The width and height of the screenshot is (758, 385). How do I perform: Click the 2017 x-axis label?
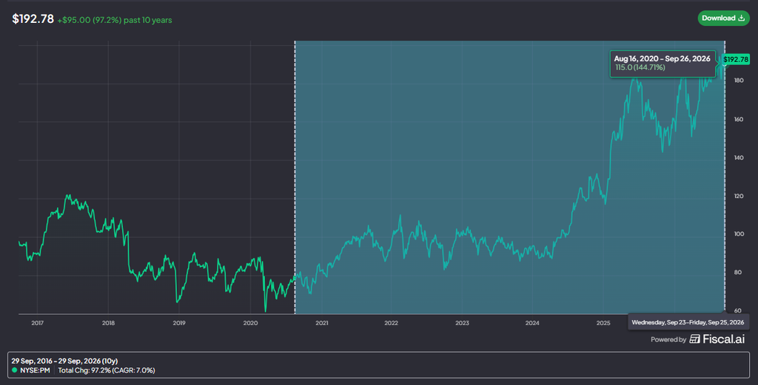click(37, 323)
